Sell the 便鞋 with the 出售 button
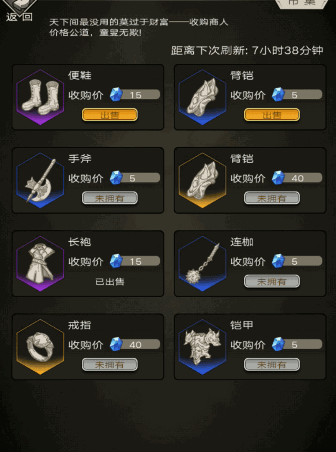The image size is (336, 452). pyautogui.click(x=110, y=115)
